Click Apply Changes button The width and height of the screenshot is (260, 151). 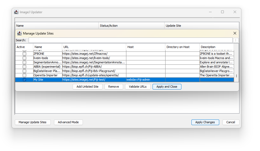coord(205,122)
